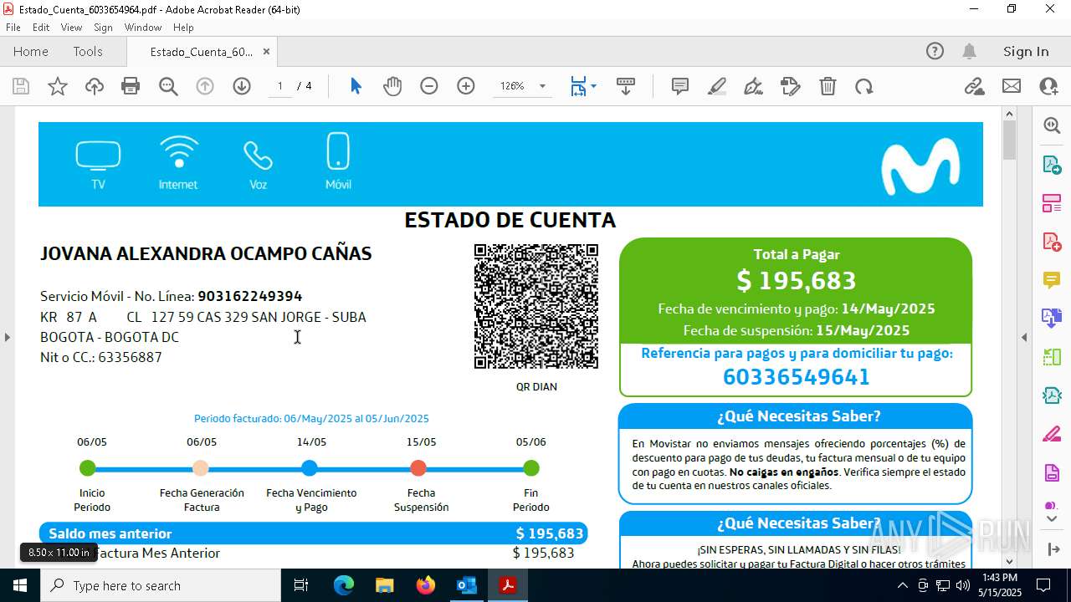The height and width of the screenshot is (602, 1071).
Task: Click the Save file icon
Action: click(x=21, y=86)
